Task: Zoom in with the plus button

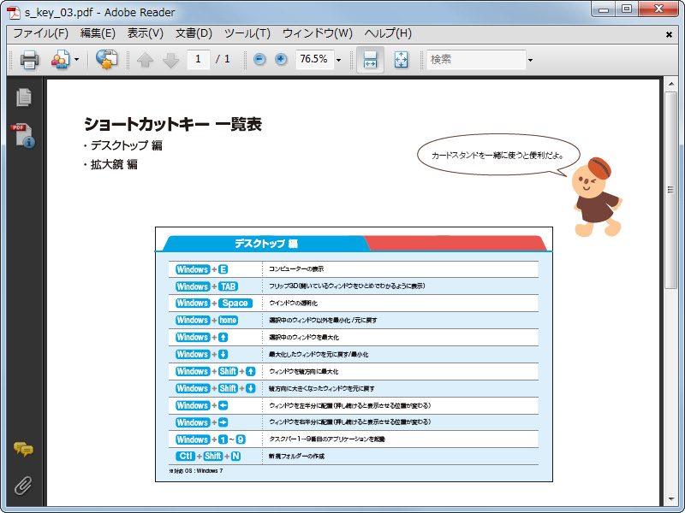Action: (x=281, y=59)
